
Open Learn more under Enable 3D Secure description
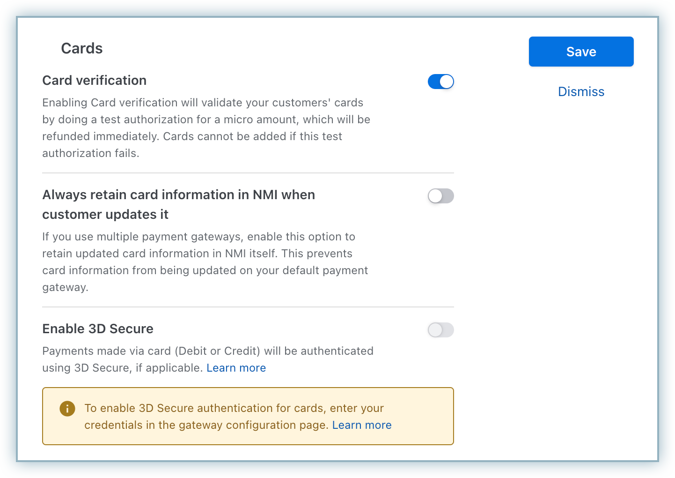click(236, 368)
